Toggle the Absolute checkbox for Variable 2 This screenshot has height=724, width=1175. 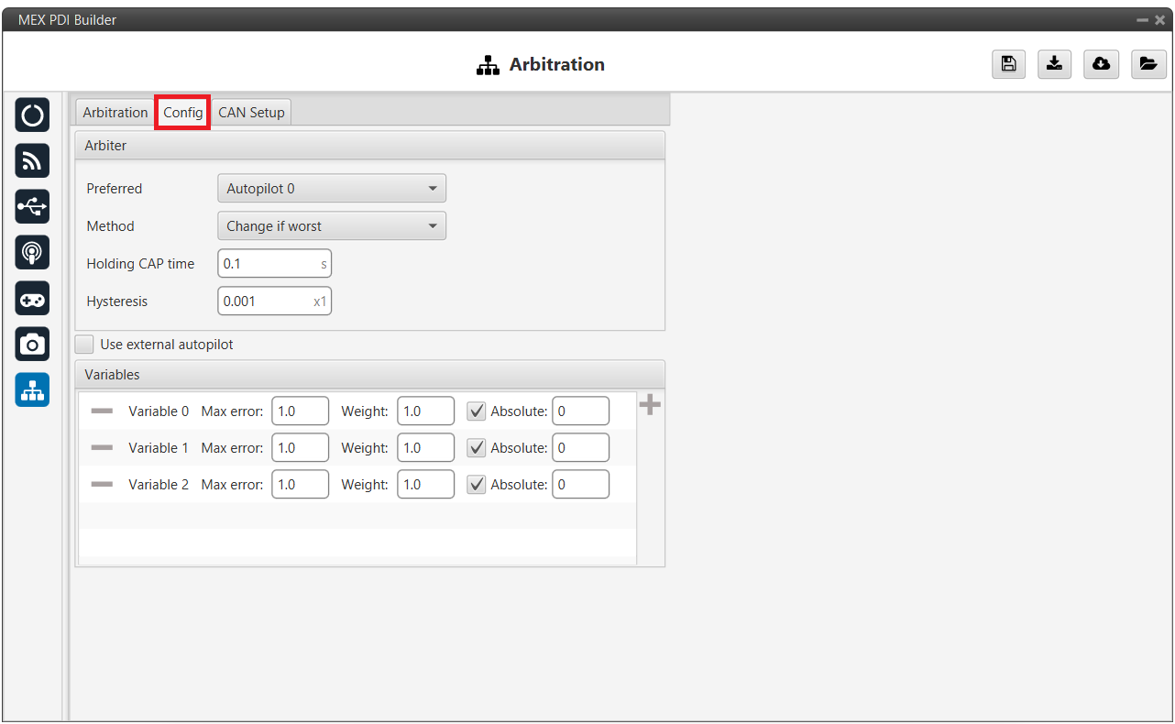(x=477, y=485)
